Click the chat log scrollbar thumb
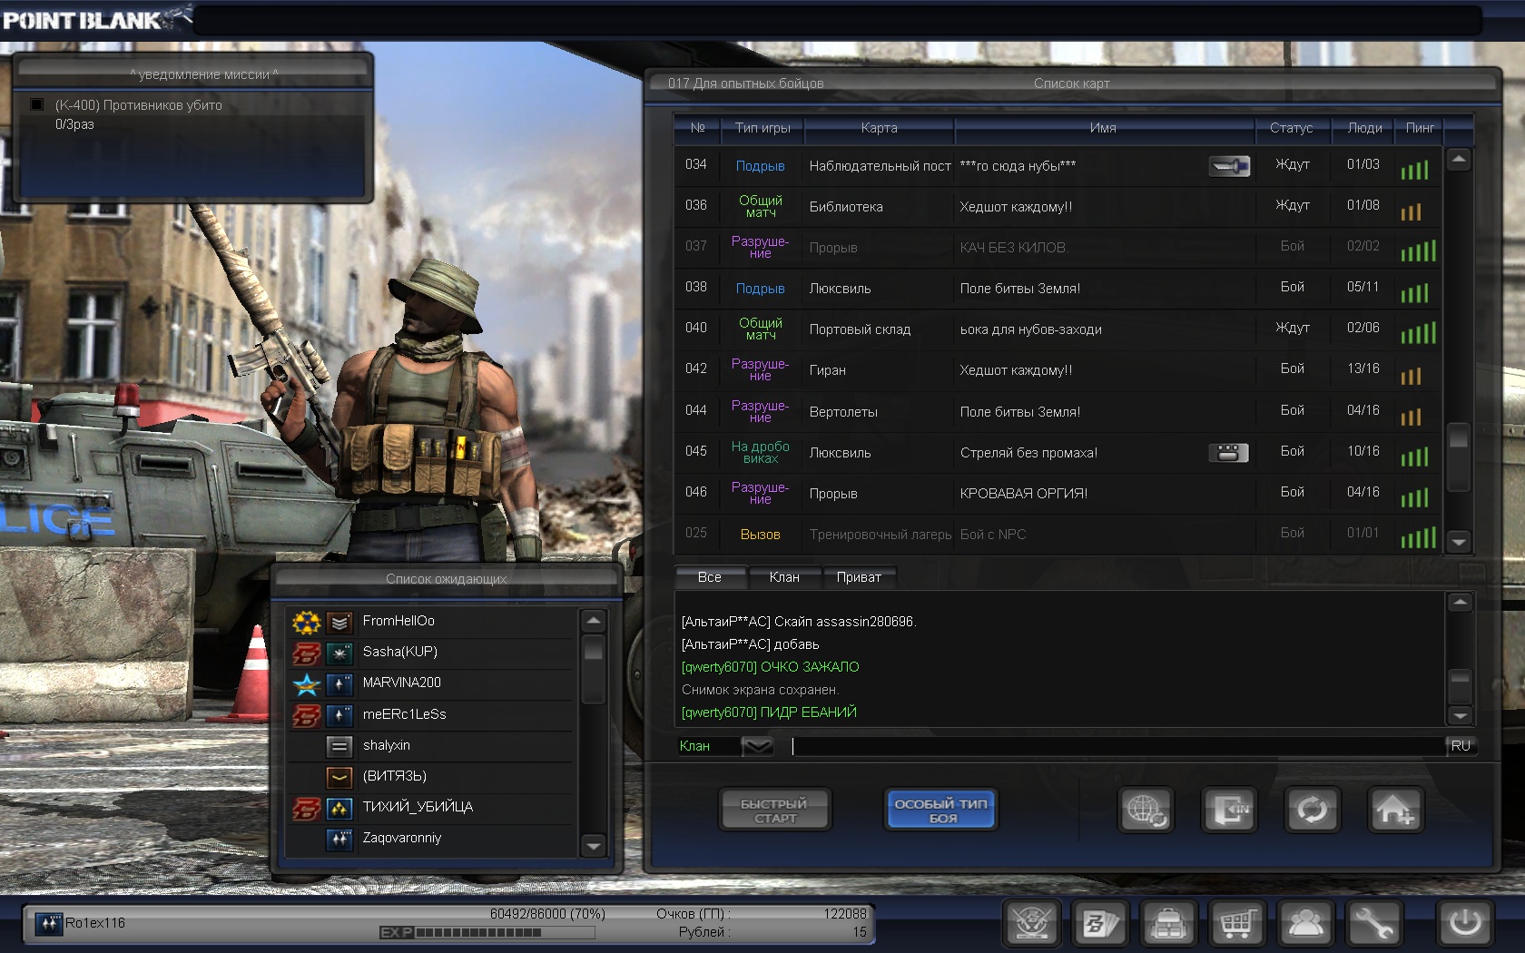 (x=1460, y=686)
